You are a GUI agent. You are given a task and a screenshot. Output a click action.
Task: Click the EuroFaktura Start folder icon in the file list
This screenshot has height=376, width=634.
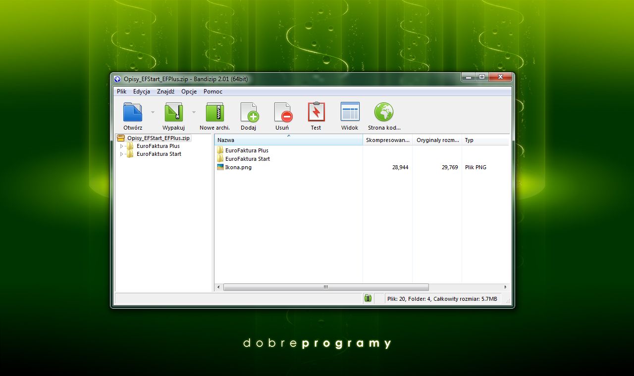point(220,159)
